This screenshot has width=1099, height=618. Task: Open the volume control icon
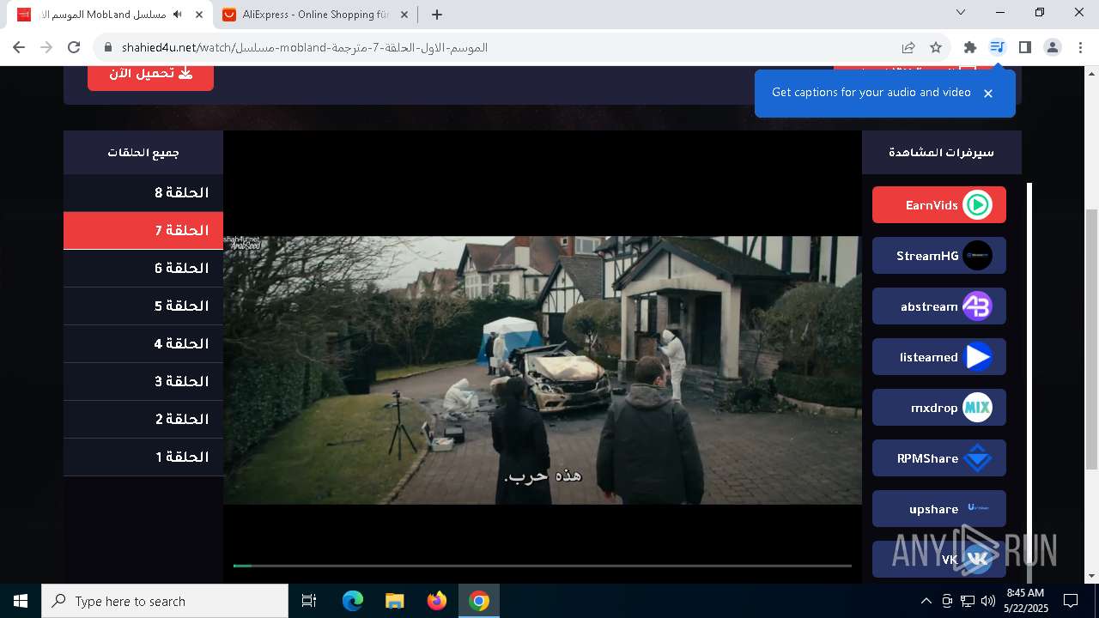click(x=988, y=601)
